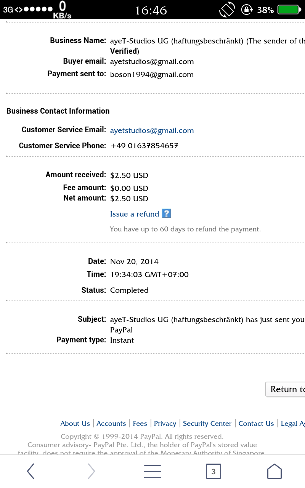Open the Privacy footer link
The height and width of the screenshot is (488, 305).
165,424
